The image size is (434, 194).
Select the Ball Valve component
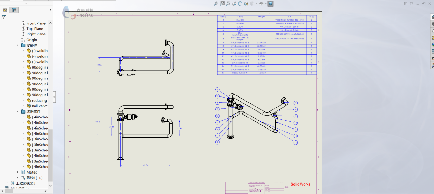(x=39, y=106)
